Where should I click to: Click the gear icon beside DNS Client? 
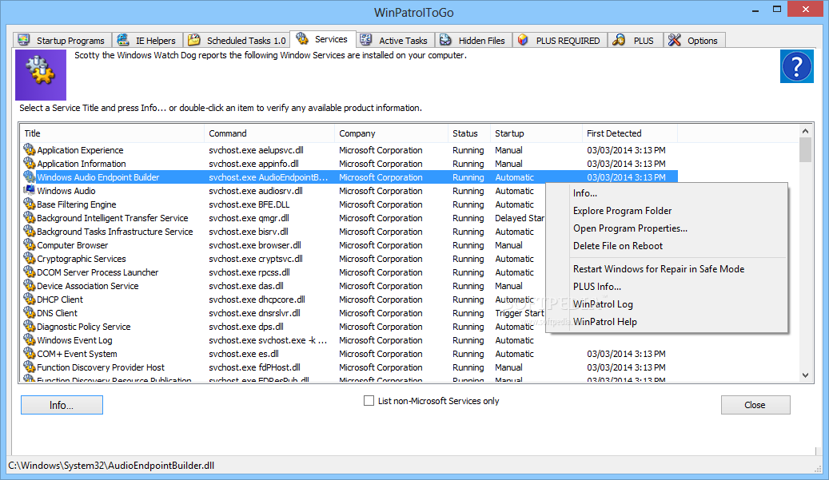pos(29,313)
